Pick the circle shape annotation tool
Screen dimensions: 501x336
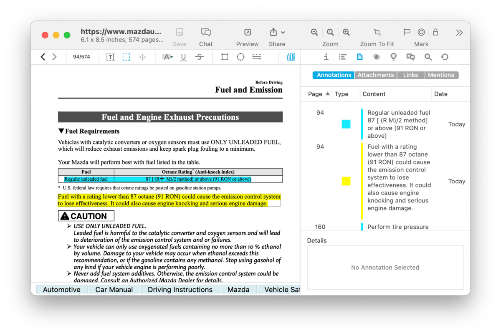coord(240,57)
